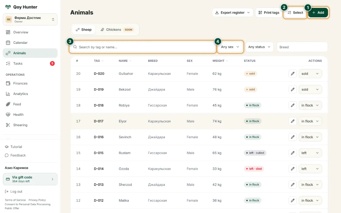Click tag D-017 in the table
The height and width of the screenshot is (213, 341).
(99, 121)
